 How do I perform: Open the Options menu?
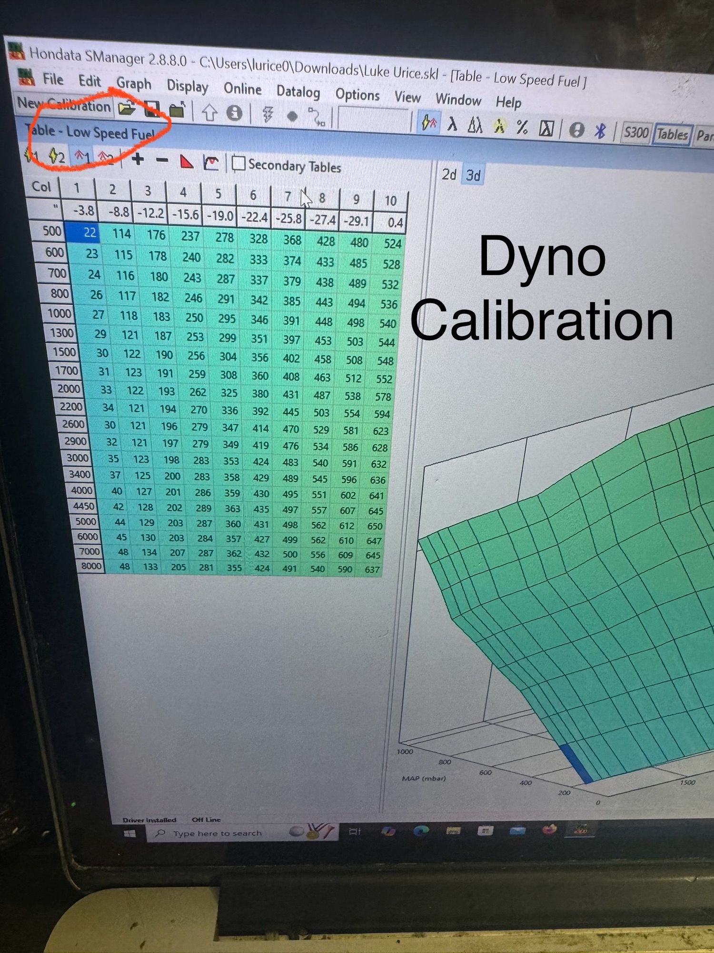click(357, 95)
